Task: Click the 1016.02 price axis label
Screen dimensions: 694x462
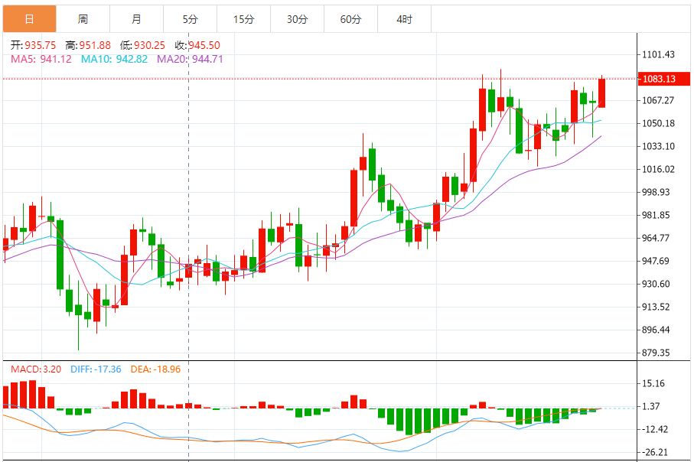Action: tap(658, 169)
